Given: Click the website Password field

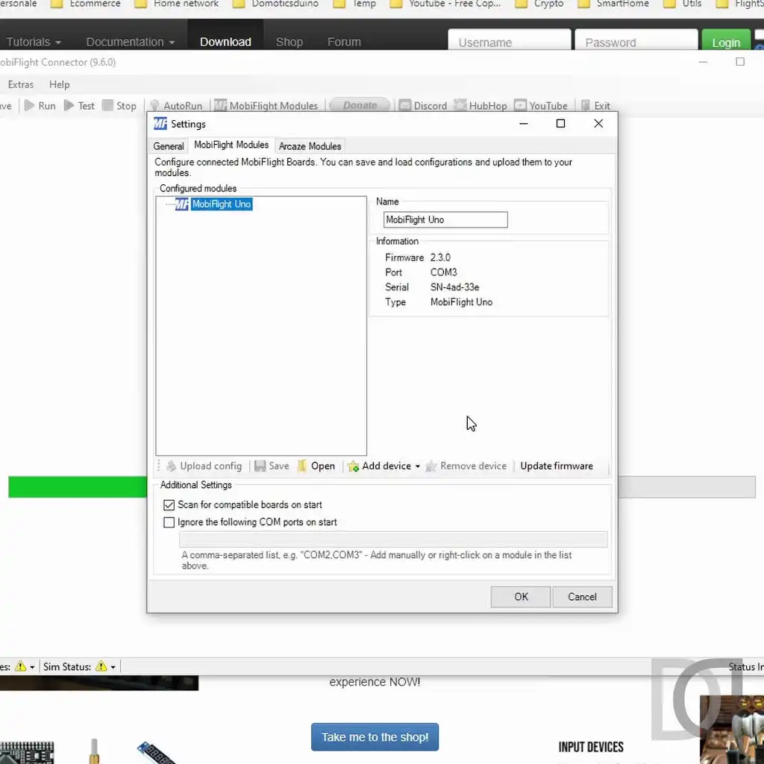Looking at the screenshot, I should tap(636, 40).
